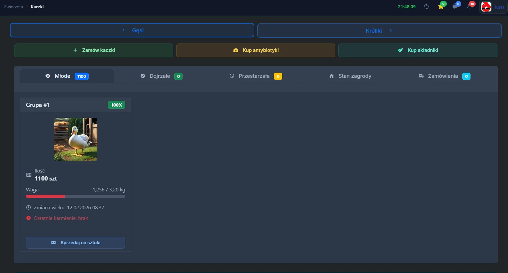The height and width of the screenshot is (273, 508).
Task: Click the clock time 21:48:09
Action: pyautogui.click(x=407, y=7)
